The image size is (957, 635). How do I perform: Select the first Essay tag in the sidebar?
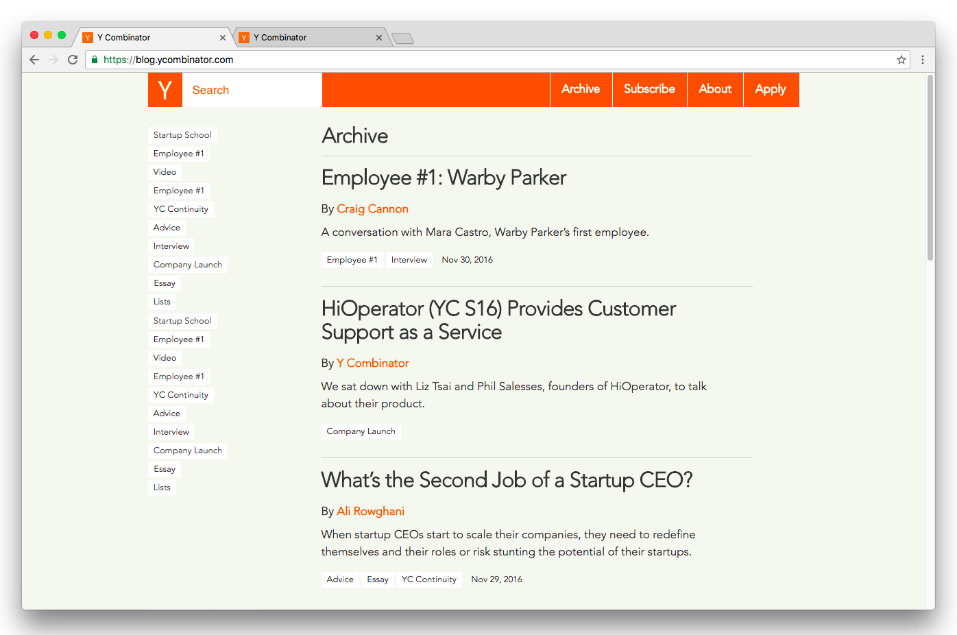point(165,283)
